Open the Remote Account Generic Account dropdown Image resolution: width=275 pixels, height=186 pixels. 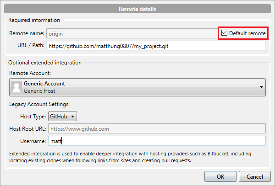pos(137,87)
